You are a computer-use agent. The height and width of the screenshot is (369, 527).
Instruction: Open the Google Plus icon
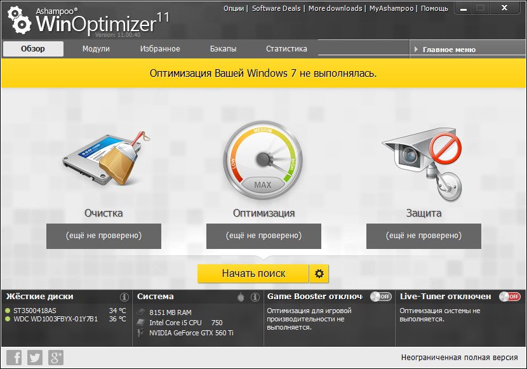click(55, 357)
